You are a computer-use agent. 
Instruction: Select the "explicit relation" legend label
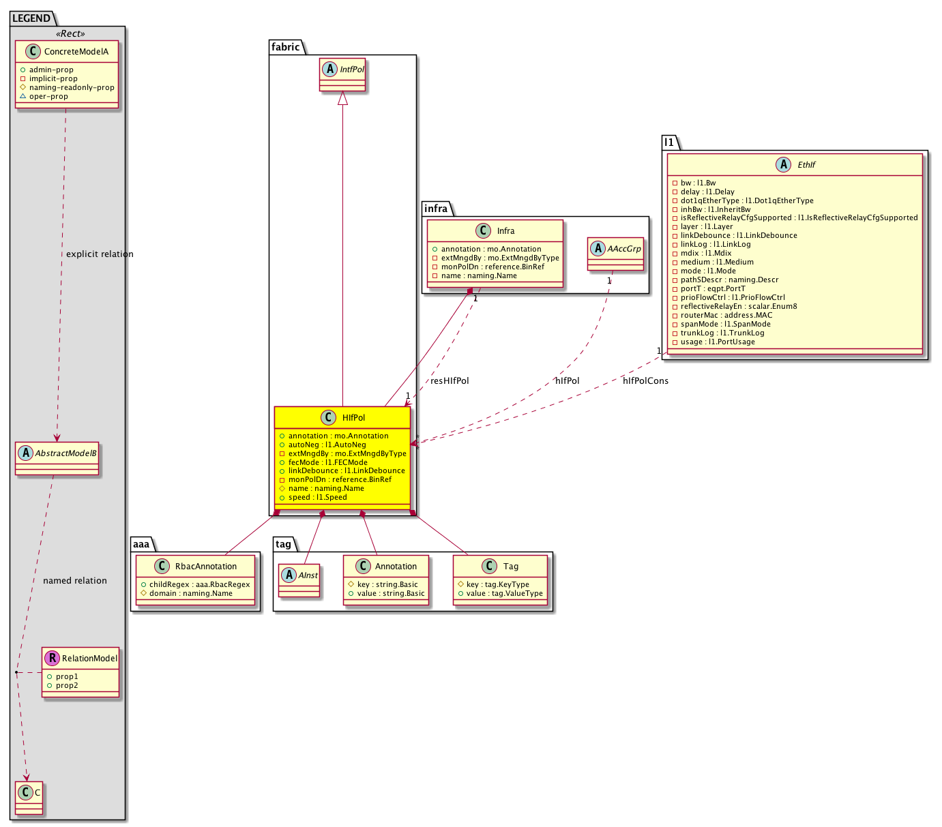tap(100, 254)
